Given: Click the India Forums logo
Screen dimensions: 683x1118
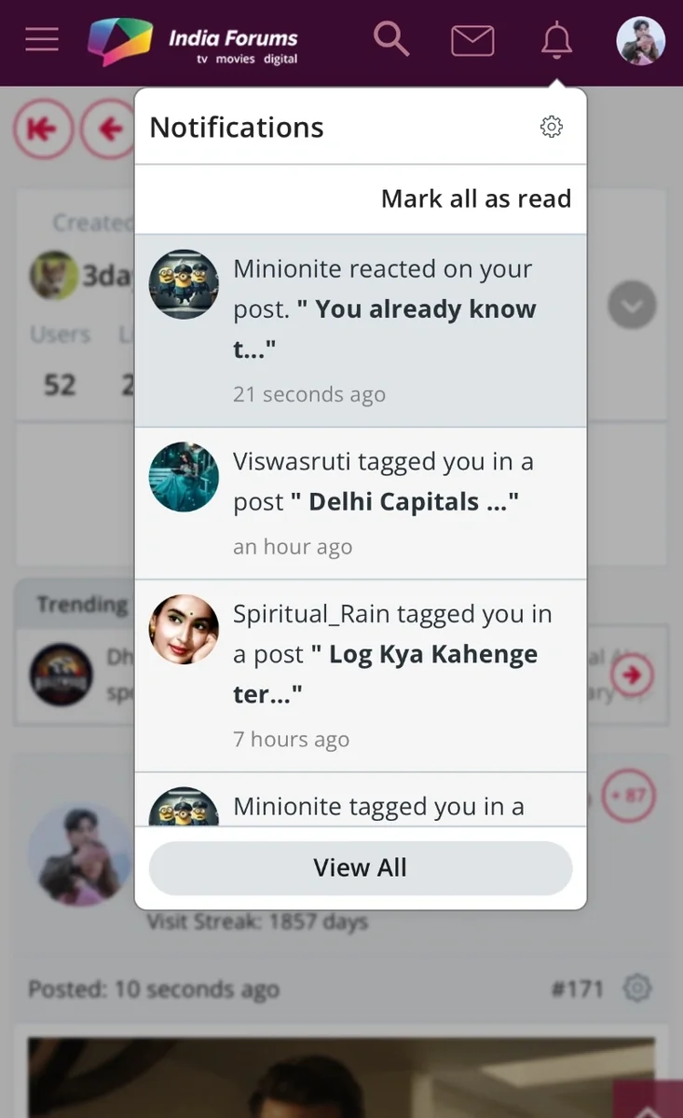Looking at the screenshot, I should pos(193,42).
